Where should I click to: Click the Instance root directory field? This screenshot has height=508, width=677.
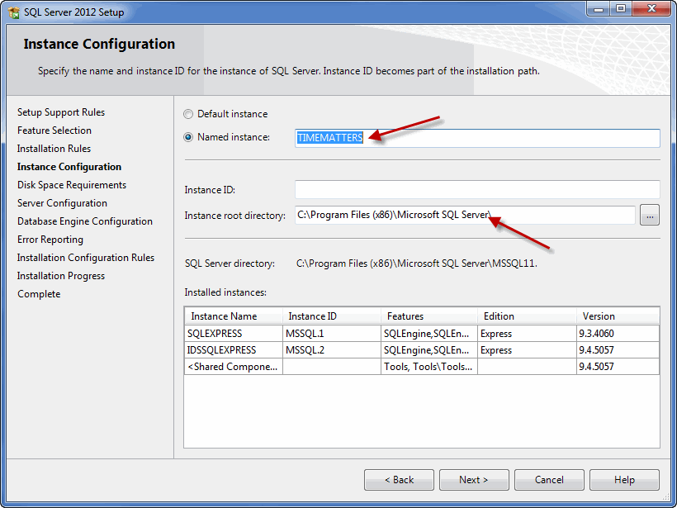(465, 216)
